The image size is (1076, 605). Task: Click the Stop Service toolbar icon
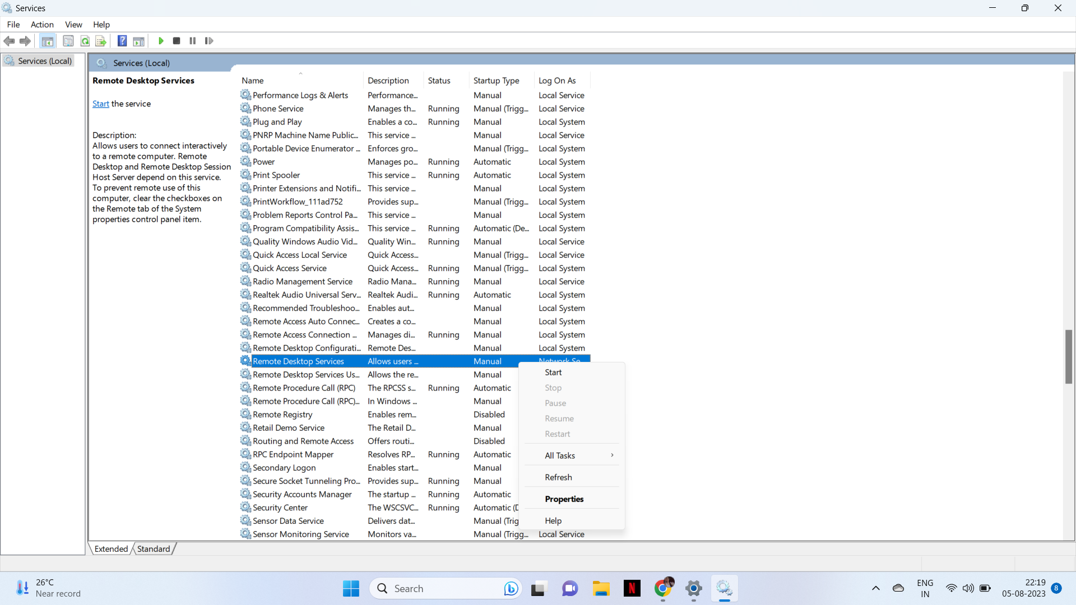tap(177, 41)
